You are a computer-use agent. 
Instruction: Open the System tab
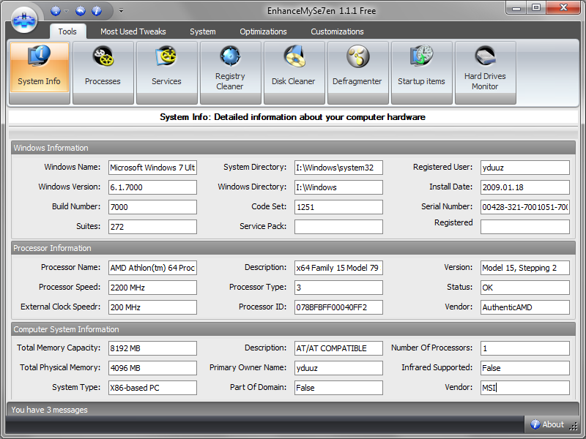click(203, 31)
